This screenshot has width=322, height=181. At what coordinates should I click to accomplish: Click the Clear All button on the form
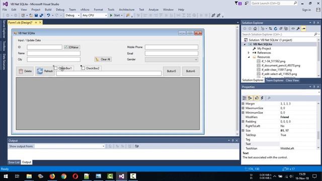pyautogui.click(x=103, y=59)
